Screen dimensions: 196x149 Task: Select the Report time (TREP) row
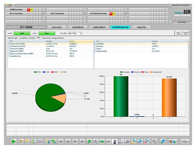pos(51,51)
